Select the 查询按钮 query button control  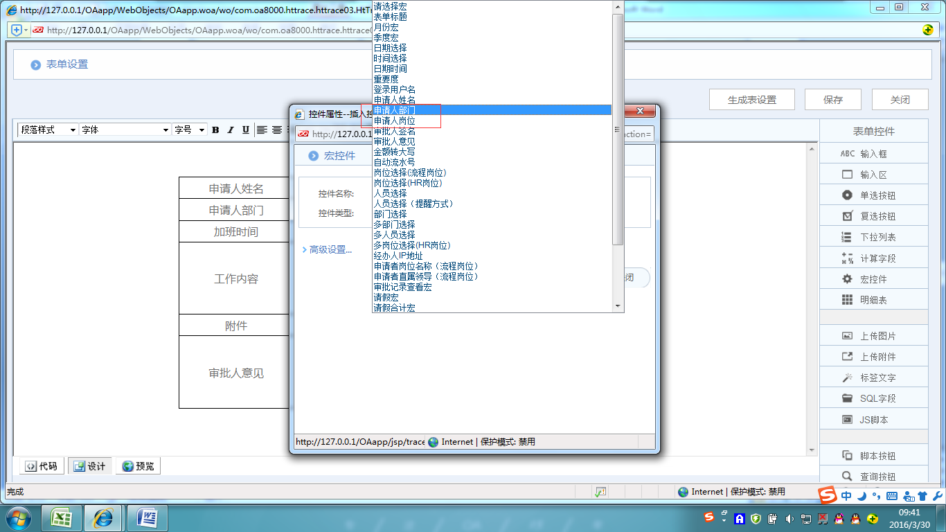click(874, 477)
